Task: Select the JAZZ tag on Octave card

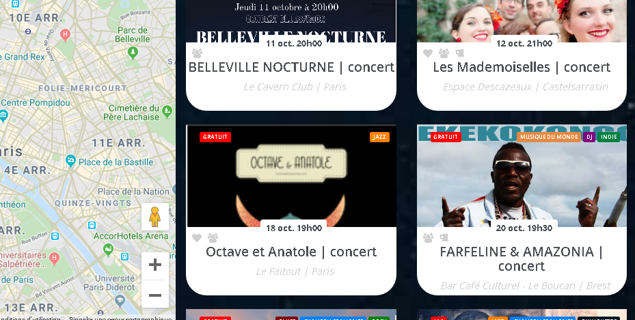Action: click(379, 137)
